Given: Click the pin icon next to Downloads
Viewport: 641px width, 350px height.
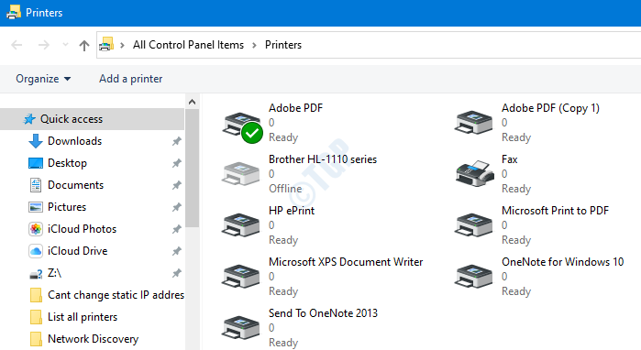Looking at the screenshot, I should click(177, 141).
